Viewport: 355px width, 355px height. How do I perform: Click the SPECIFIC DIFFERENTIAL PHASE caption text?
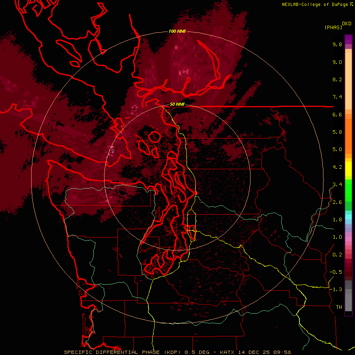point(112,352)
